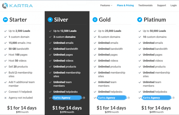Click Platinum Kartra Agency help icon
The width and height of the screenshot is (179, 115).
point(173,98)
